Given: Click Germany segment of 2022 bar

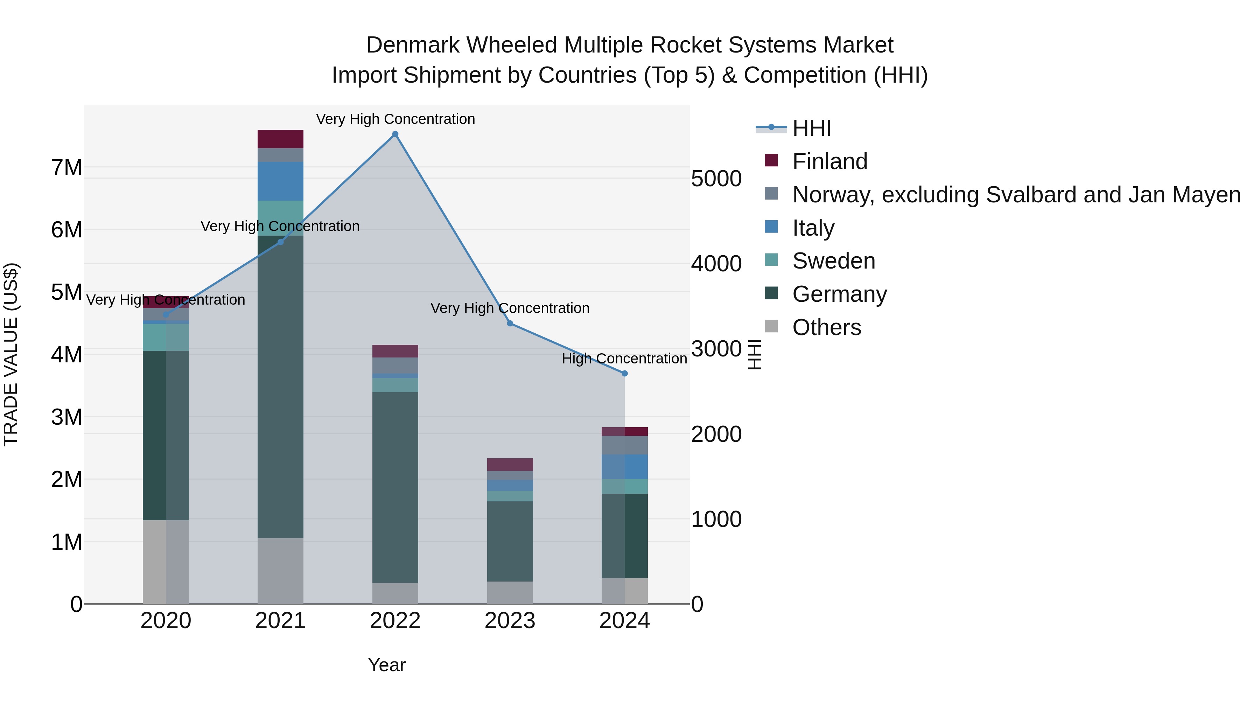Looking at the screenshot, I should tap(395, 487).
